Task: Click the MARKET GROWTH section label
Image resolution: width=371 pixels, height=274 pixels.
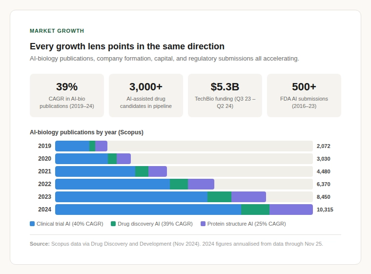Action: click(x=57, y=31)
